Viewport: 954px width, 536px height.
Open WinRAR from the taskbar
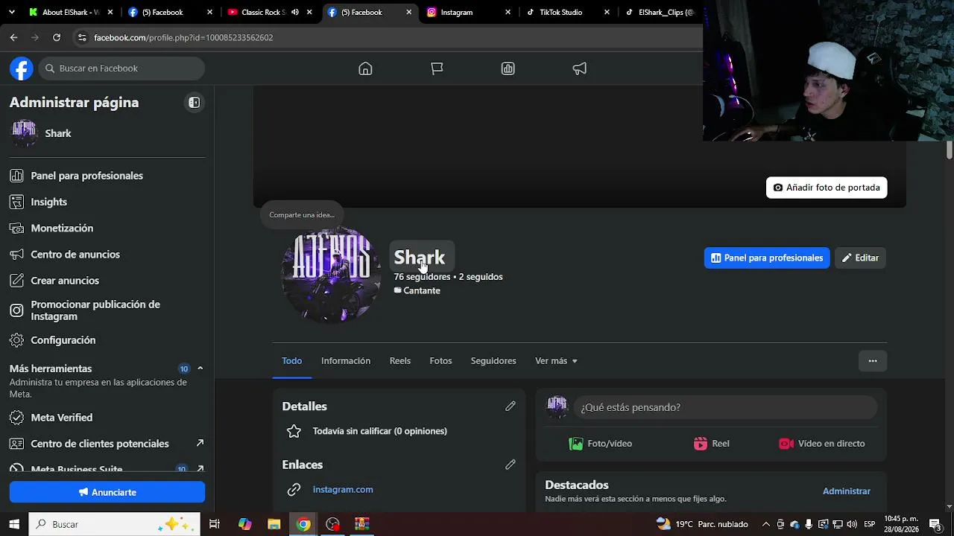coord(362,524)
